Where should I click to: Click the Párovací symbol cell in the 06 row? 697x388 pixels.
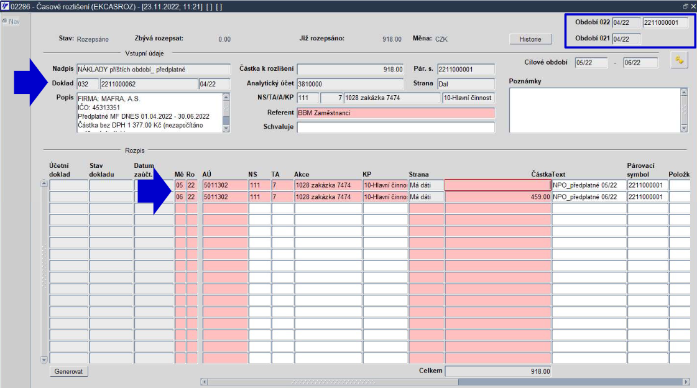(x=648, y=197)
